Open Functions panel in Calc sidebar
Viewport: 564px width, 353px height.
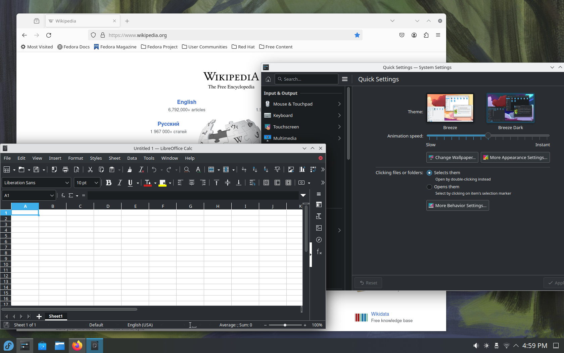[x=319, y=252]
